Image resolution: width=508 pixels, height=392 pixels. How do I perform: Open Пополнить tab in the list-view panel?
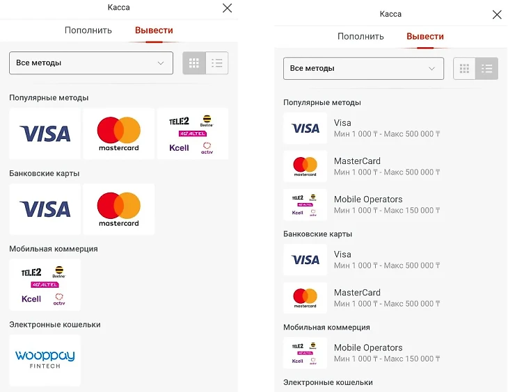point(360,37)
